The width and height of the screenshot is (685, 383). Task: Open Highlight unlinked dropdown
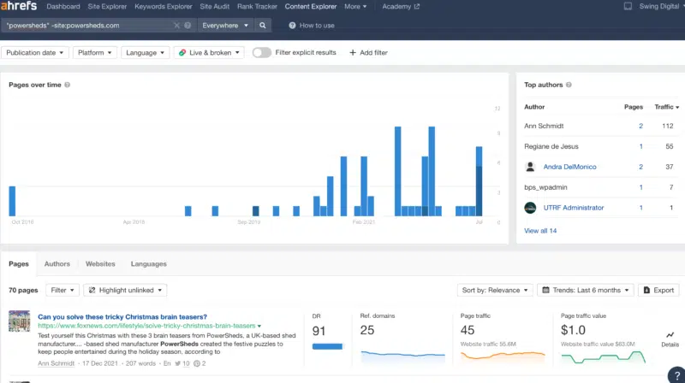coord(125,290)
